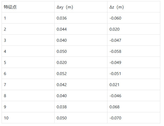The height and width of the screenshot is (126, 164).
Task: Click the -0.058 Δz cell
Action: click(x=115, y=52)
